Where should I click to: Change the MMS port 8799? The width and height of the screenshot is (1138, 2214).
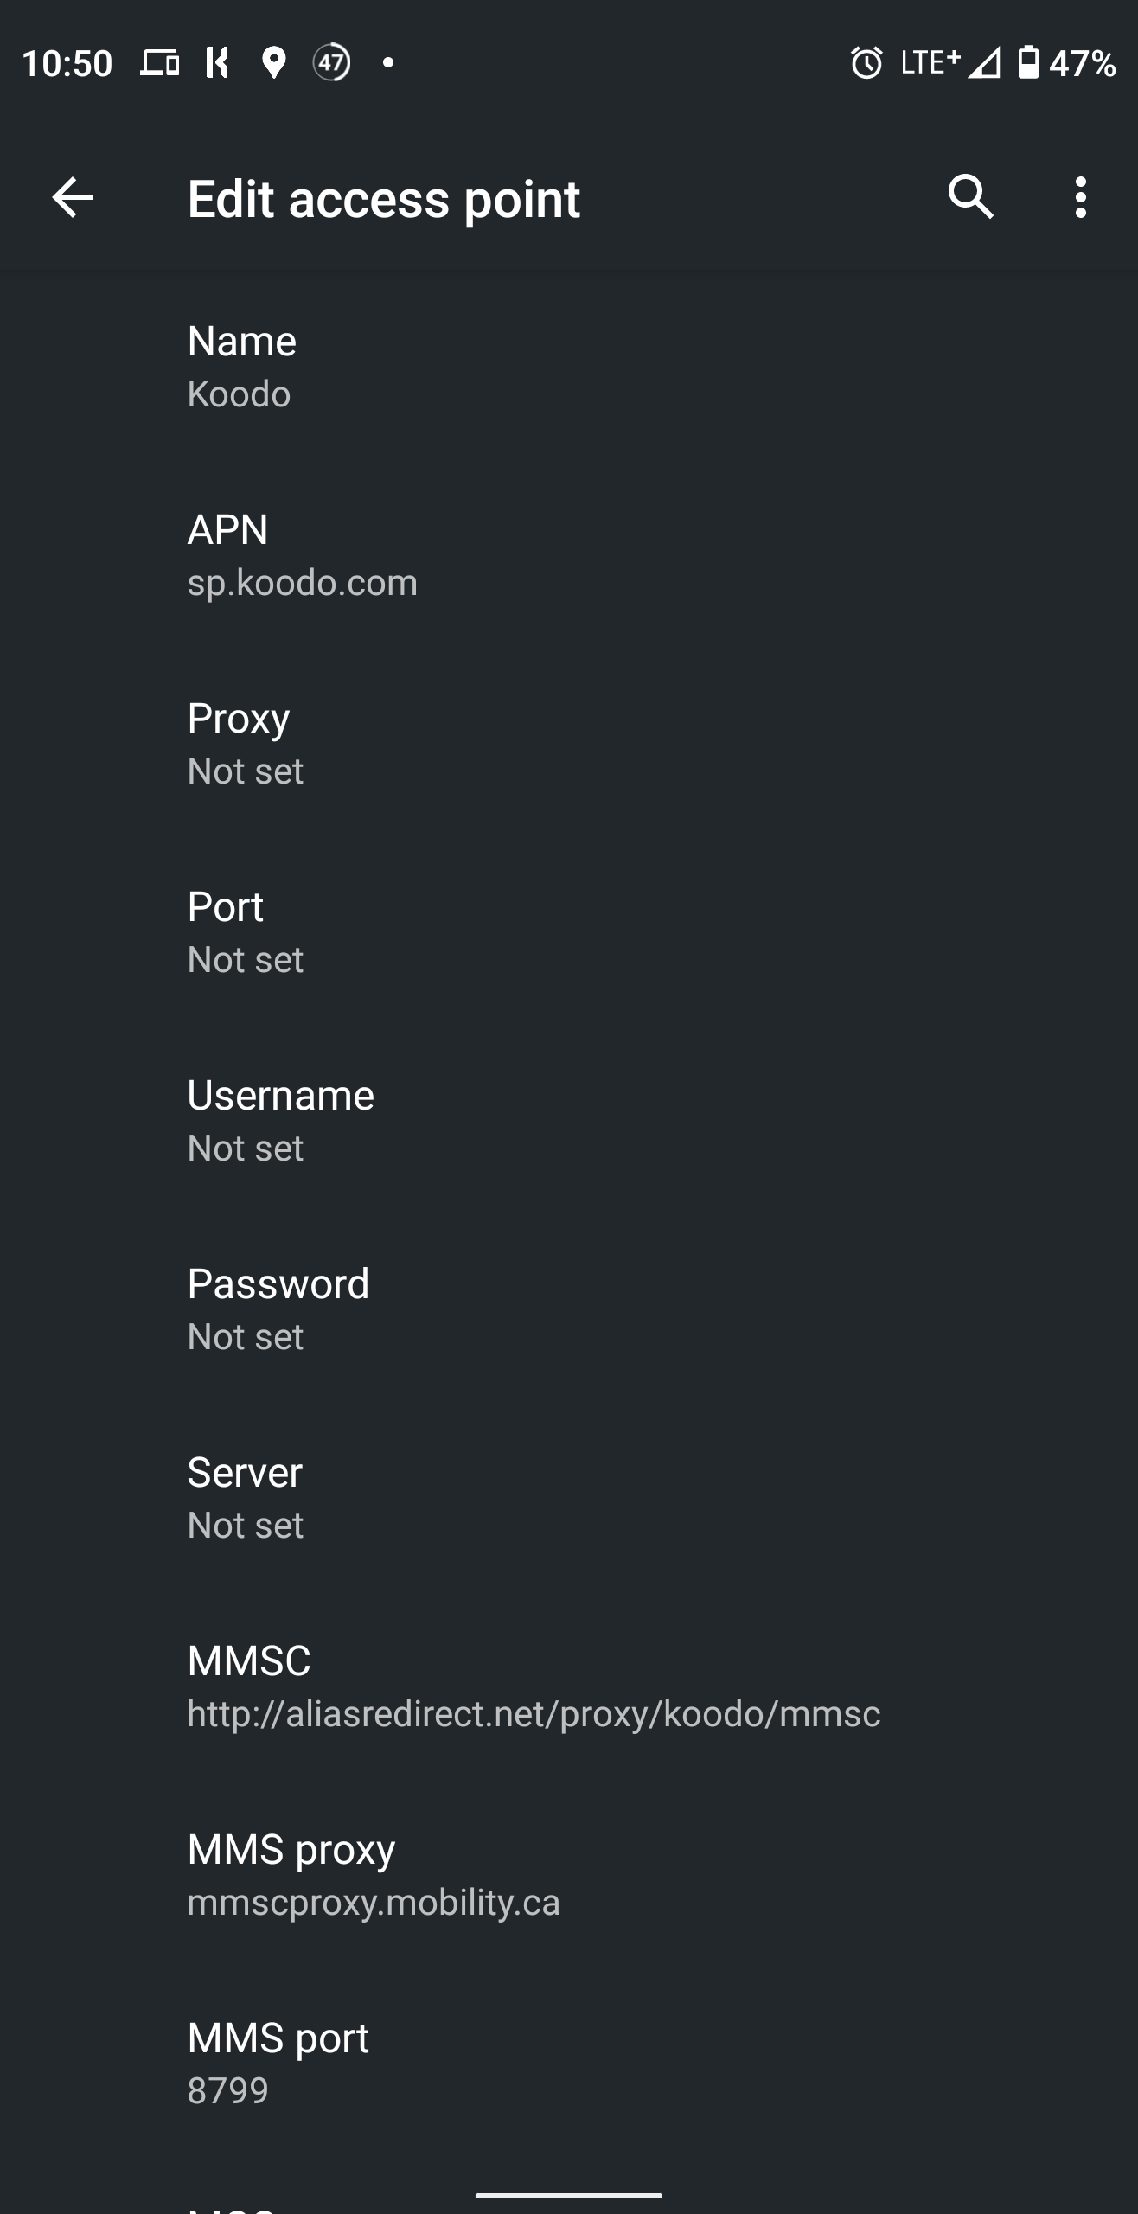569,2064
